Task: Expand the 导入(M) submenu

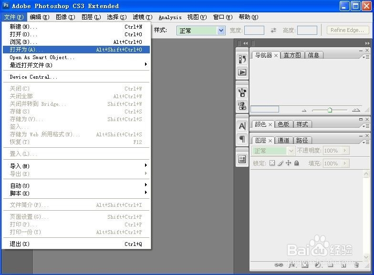Action: tap(76, 166)
